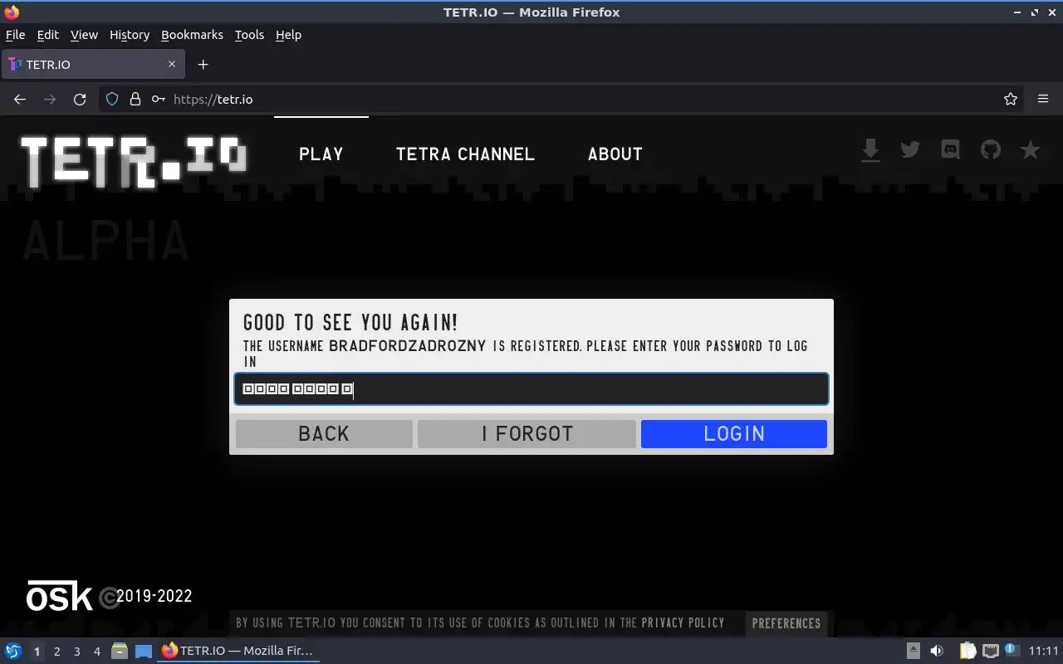Open the Discord icon link
This screenshot has height=664, width=1063.
tap(950, 149)
